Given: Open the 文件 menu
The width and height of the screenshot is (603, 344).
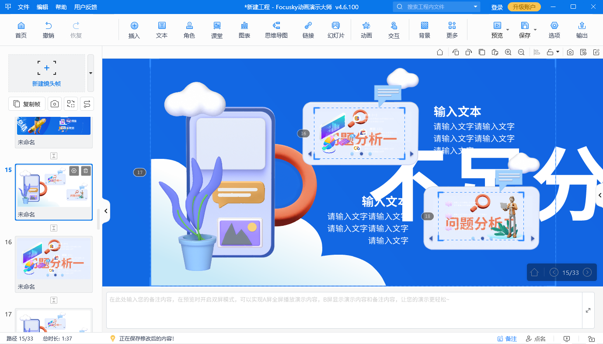Looking at the screenshot, I should coord(24,7).
